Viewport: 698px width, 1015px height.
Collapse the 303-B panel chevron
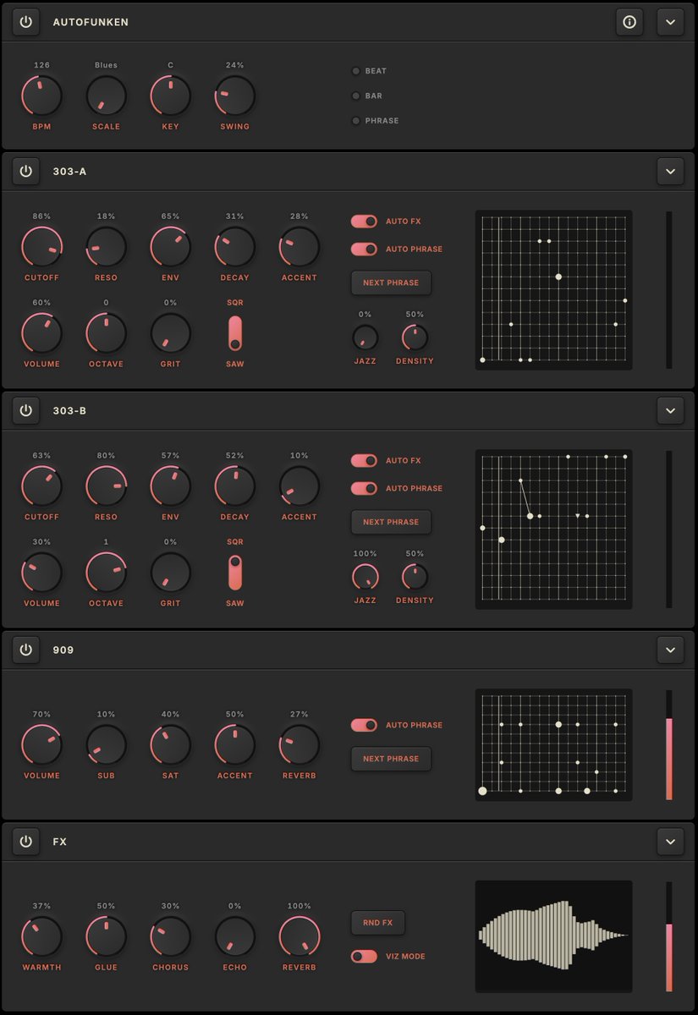(x=670, y=410)
